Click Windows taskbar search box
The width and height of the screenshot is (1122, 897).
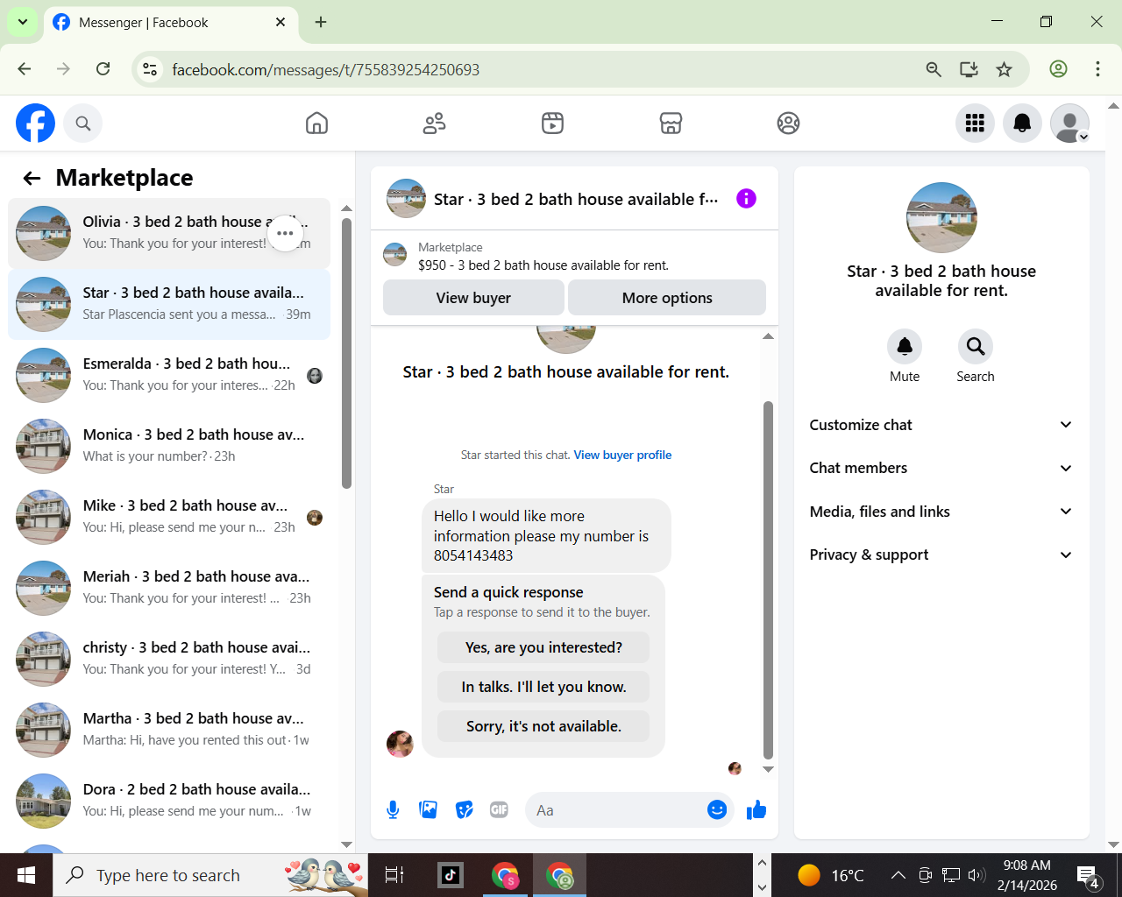point(210,875)
